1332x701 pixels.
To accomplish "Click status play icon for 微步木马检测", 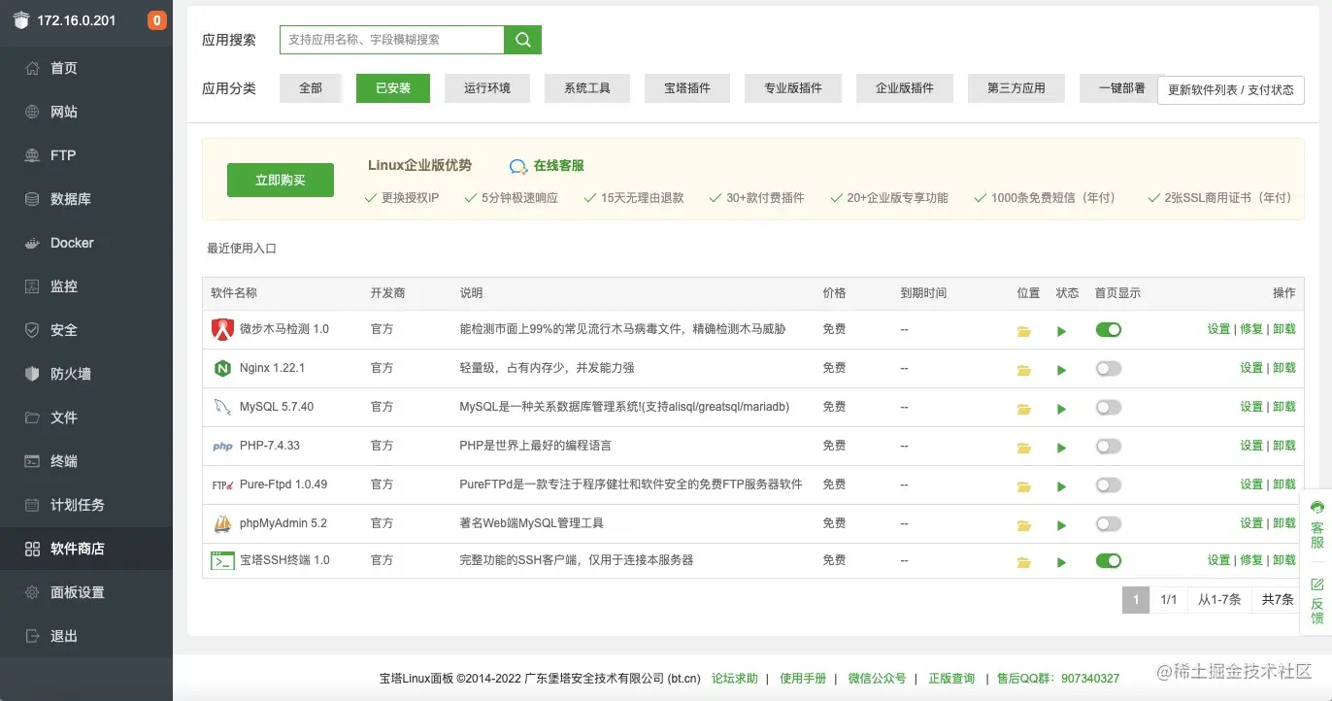I will (x=1061, y=331).
